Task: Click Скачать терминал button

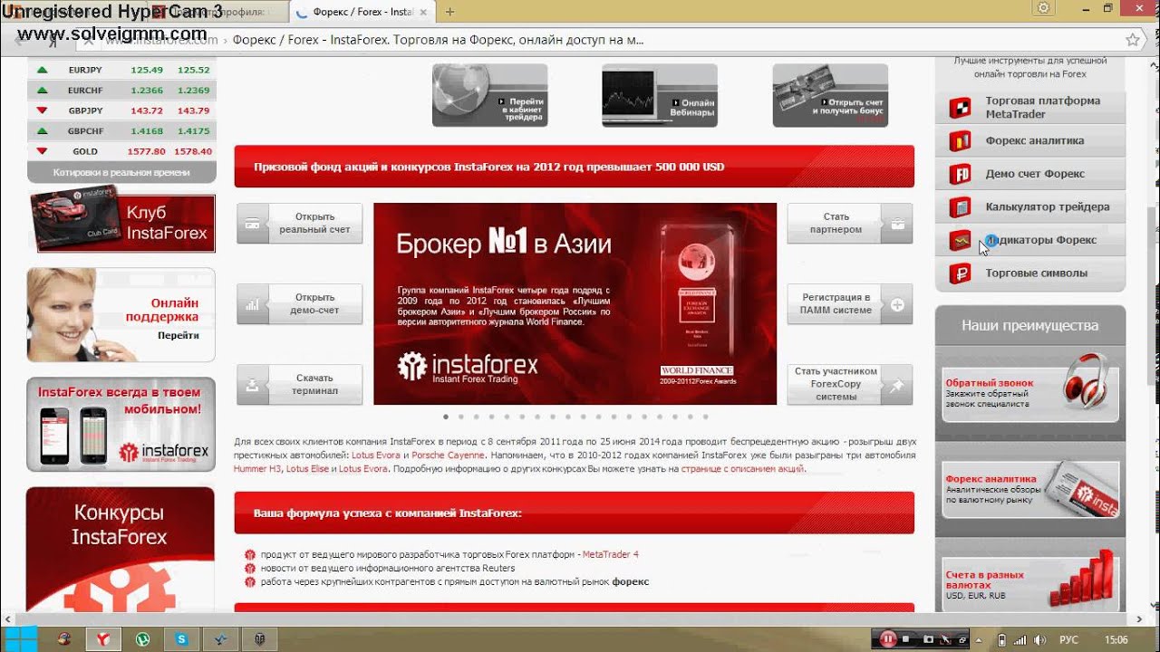Action: click(x=300, y=385)
